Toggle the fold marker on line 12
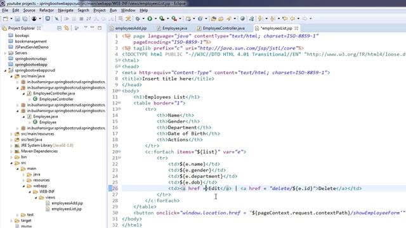The height and width of the screenshot is (228, 406). (x=120, y=103)
